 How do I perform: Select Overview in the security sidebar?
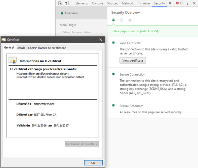[71, 13]
